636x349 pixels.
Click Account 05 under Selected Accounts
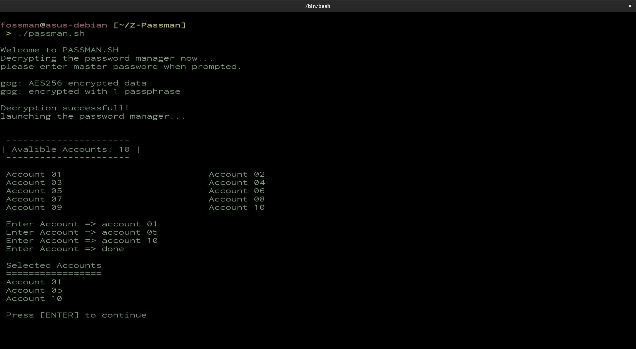click(x=34, y=290)
